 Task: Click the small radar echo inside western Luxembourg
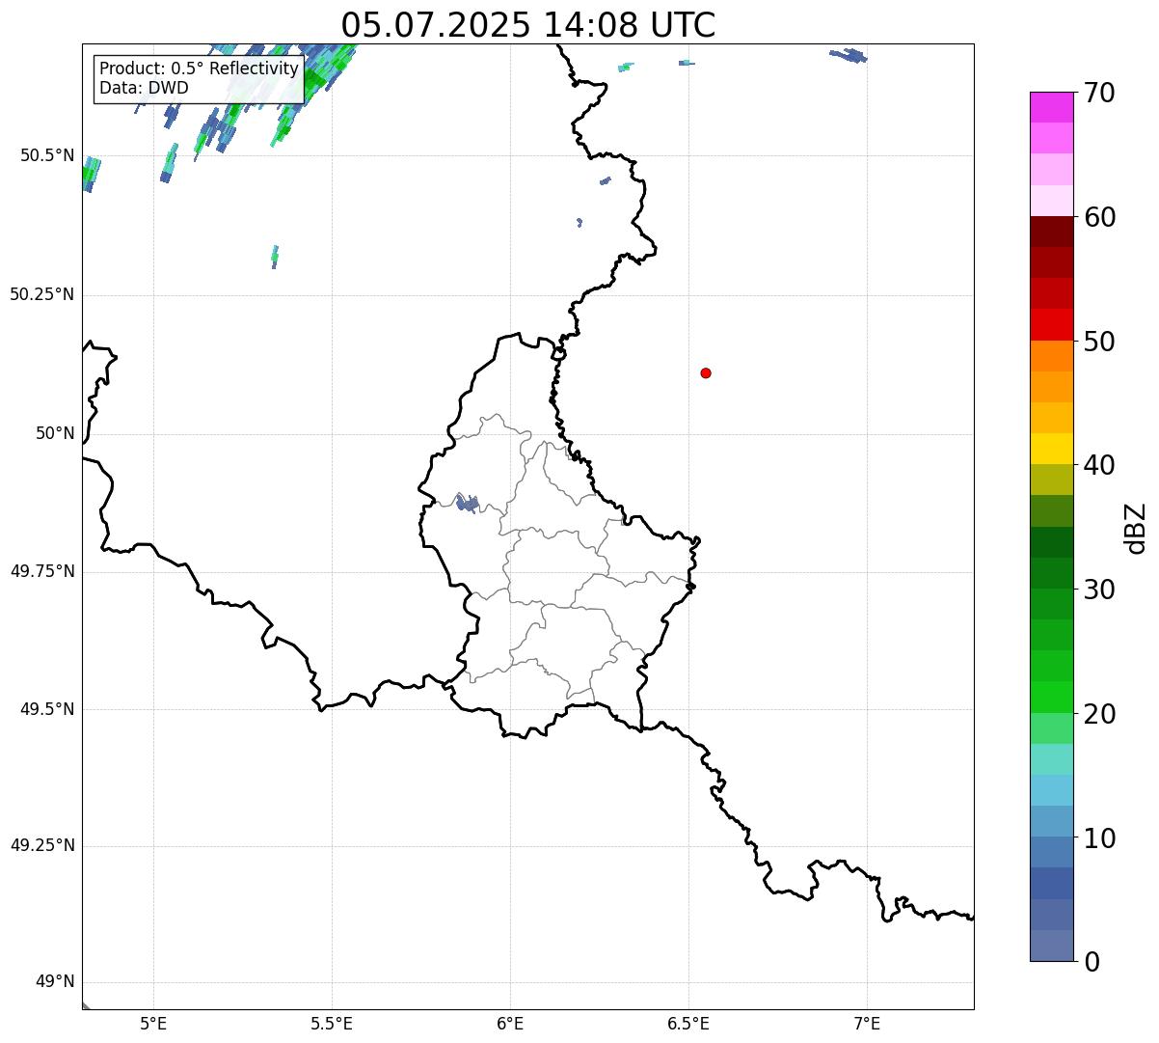tap(467, 502)
